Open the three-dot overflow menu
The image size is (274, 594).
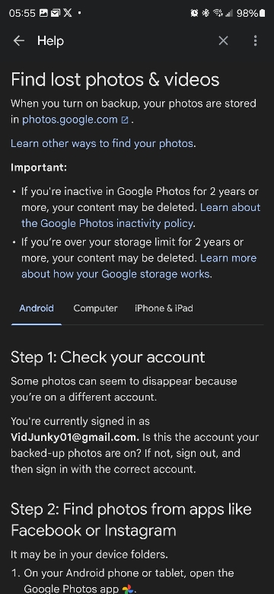256,41
